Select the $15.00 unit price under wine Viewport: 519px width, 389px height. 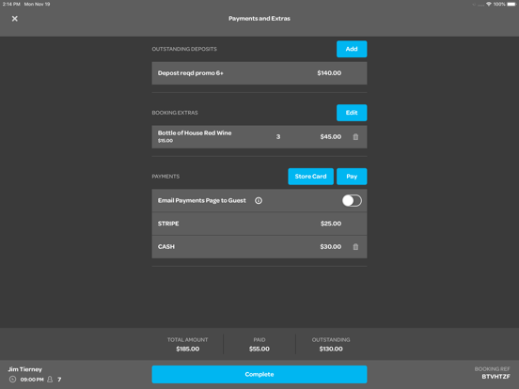[x=165, y=141]
